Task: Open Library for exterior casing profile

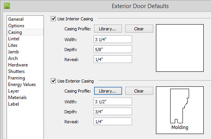Action: coord(108,91)
